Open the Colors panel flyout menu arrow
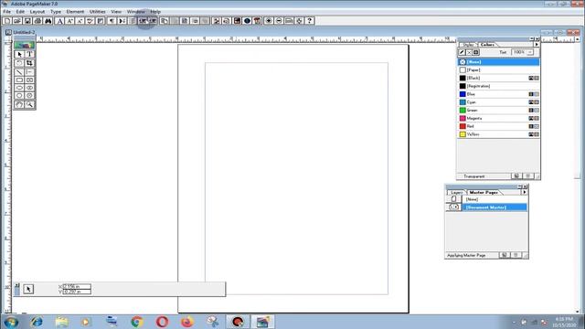The height and width of the screenshot is (329, 585). pos(537,45)
